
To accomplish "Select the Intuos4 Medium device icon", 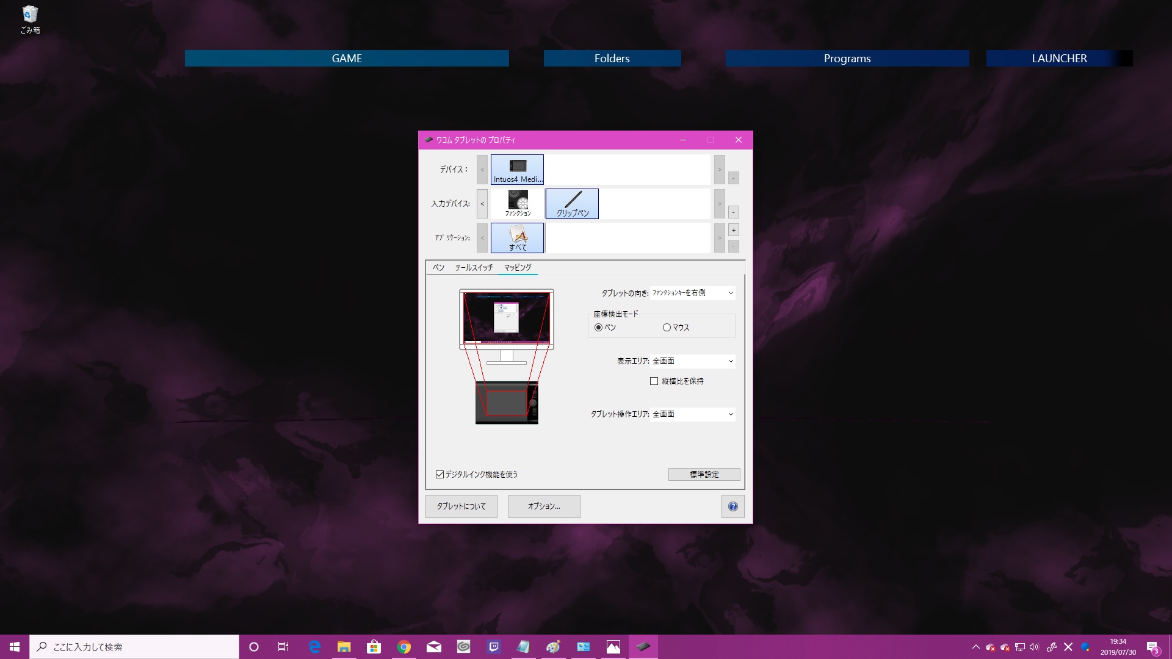I will (x=517, y=169).
